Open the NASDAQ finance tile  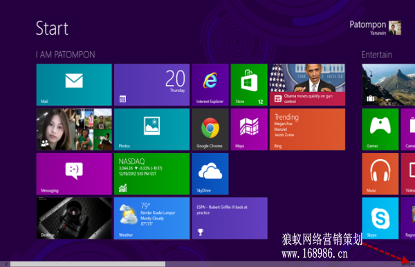click(x=152, y=174)
